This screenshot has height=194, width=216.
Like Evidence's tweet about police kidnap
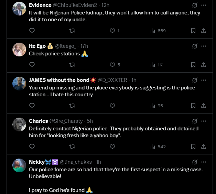112,31
